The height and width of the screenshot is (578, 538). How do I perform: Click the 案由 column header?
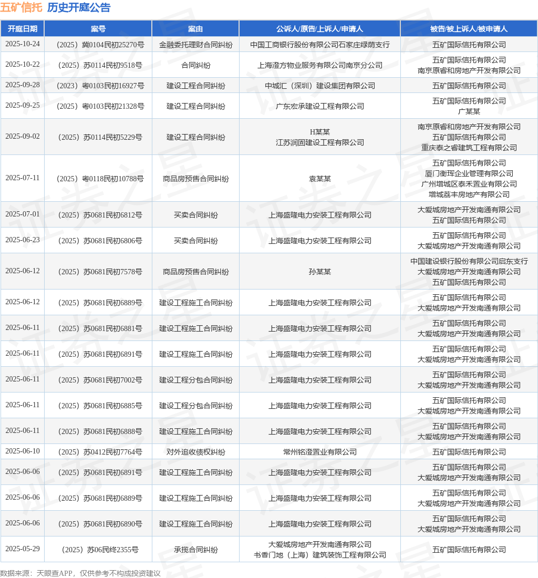point(195,29)
